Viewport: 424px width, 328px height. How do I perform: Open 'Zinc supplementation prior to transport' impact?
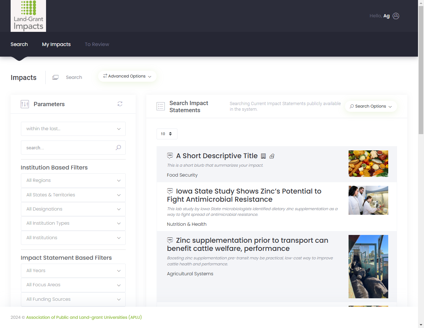pos(248,244)
